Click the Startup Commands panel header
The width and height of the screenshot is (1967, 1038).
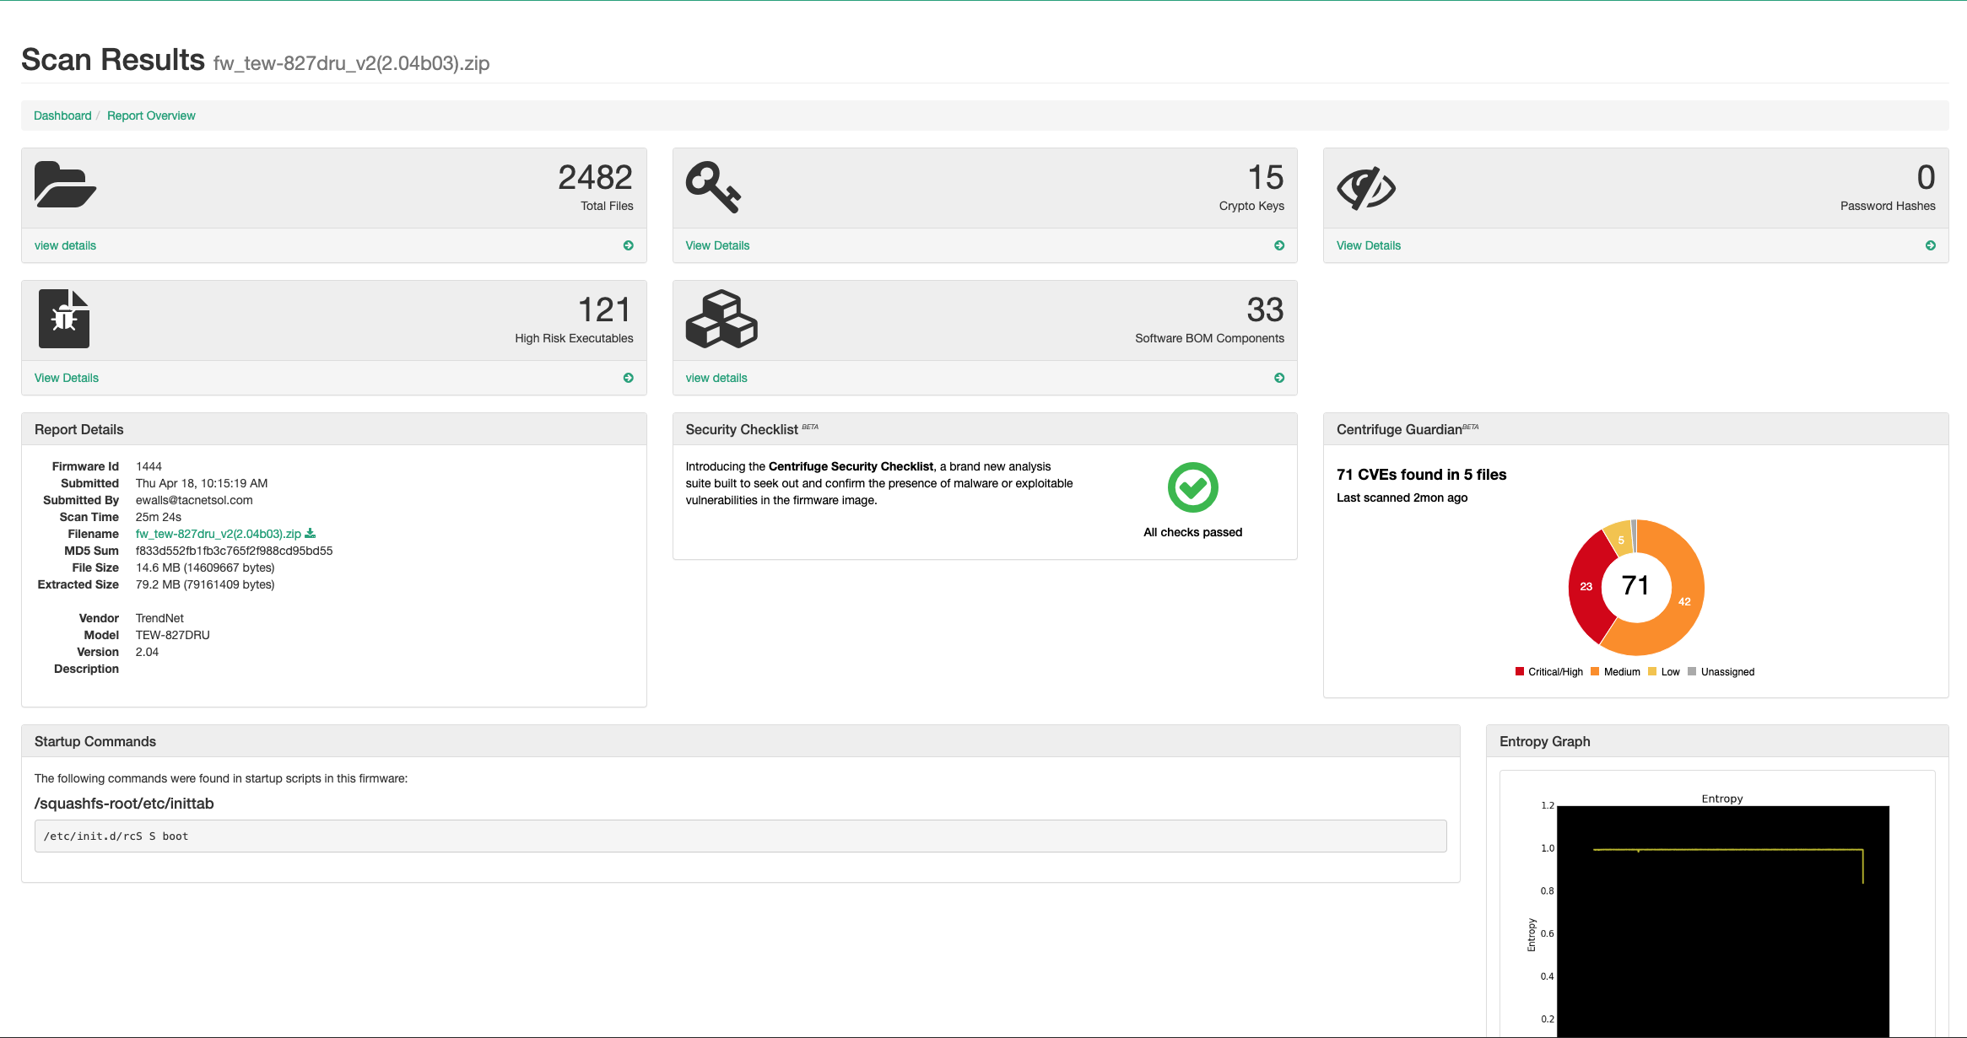point(740,741)
